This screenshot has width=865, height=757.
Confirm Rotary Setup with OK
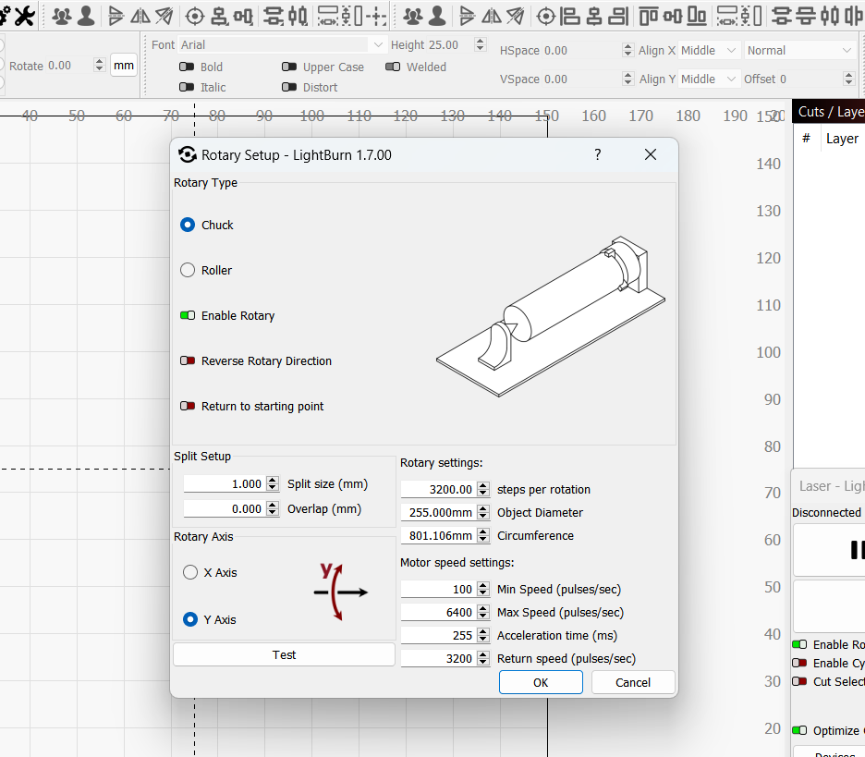click(541, 682)
